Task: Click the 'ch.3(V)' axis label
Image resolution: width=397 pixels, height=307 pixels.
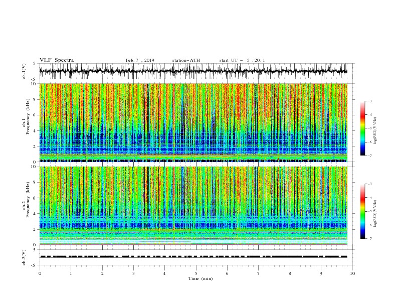Action: [x=24, y=257]
